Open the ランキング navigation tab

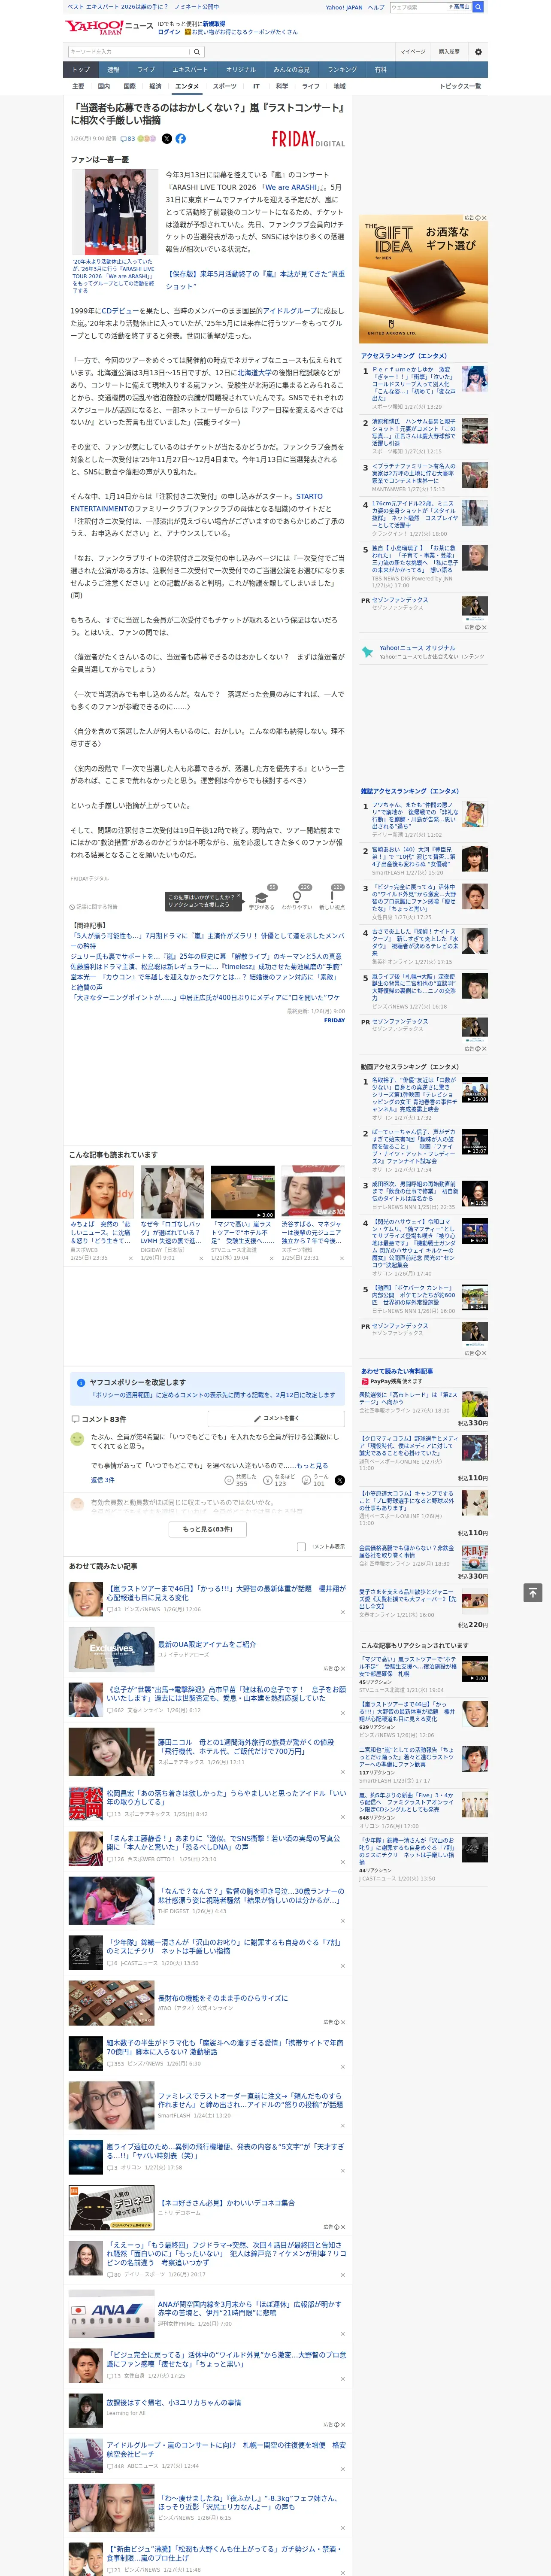pyautogui.click(x=342, y=69)
